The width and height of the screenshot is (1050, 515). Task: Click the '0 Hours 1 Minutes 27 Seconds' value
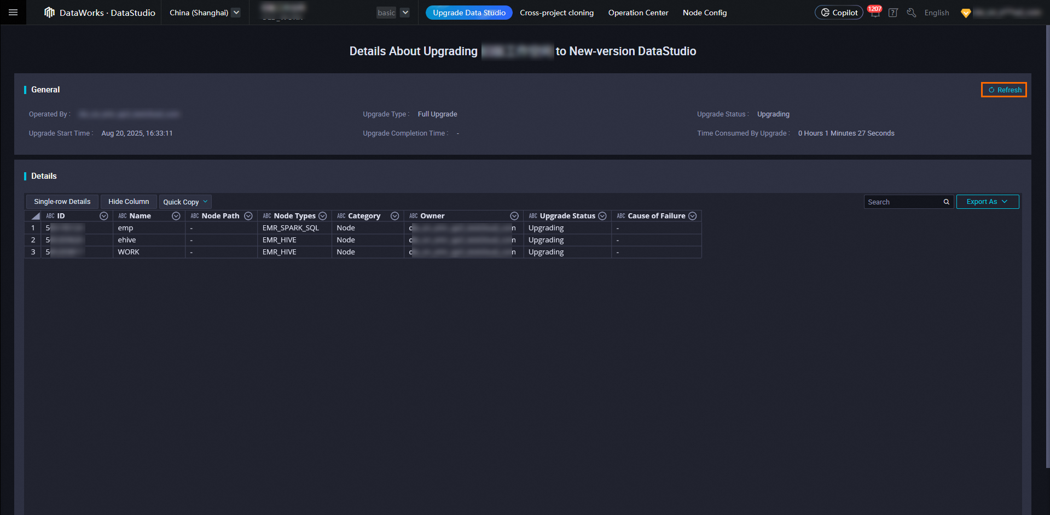point(846,133)
